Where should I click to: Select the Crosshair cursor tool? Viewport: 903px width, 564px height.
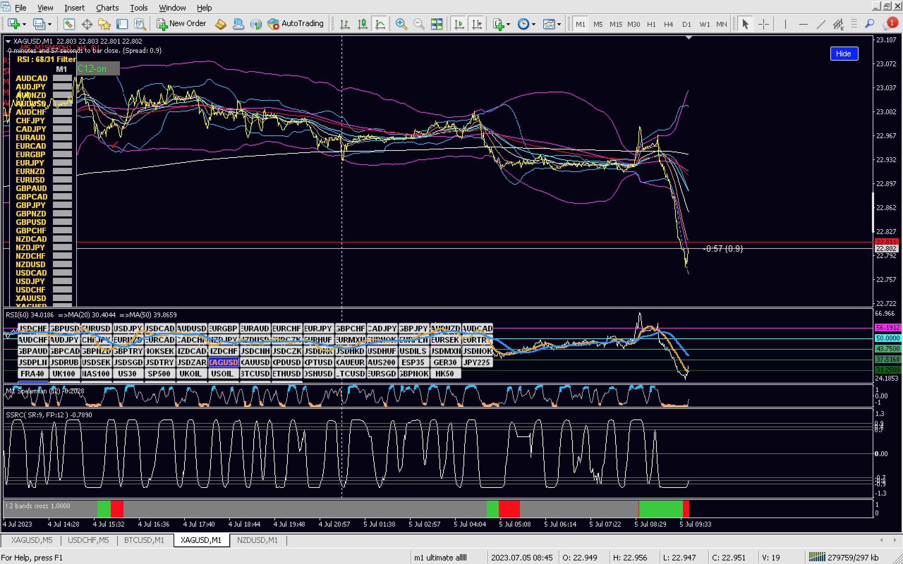point(763,24)
